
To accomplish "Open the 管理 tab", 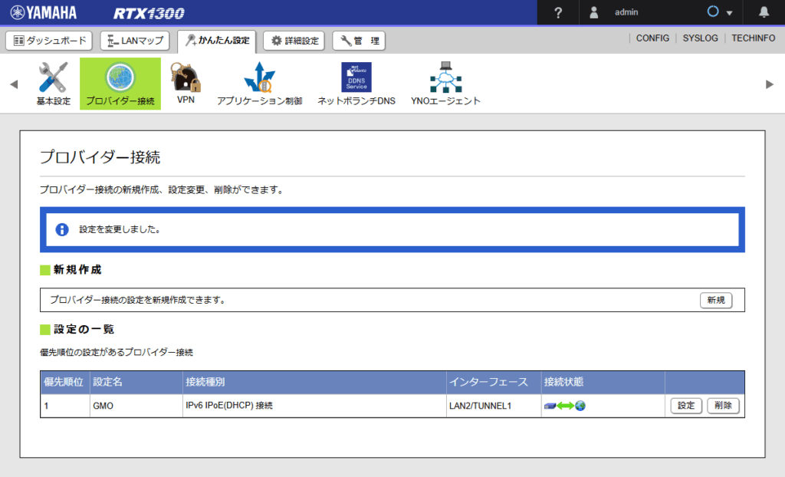I will (359, 41).
